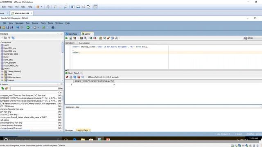Click the SQL link in Query Result toolbar
Screen dimensions: 262x147
click(83, 77)
